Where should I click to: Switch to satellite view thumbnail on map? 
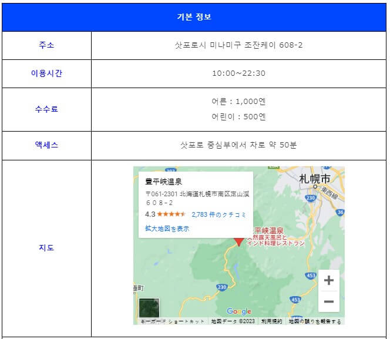[149, 308]
